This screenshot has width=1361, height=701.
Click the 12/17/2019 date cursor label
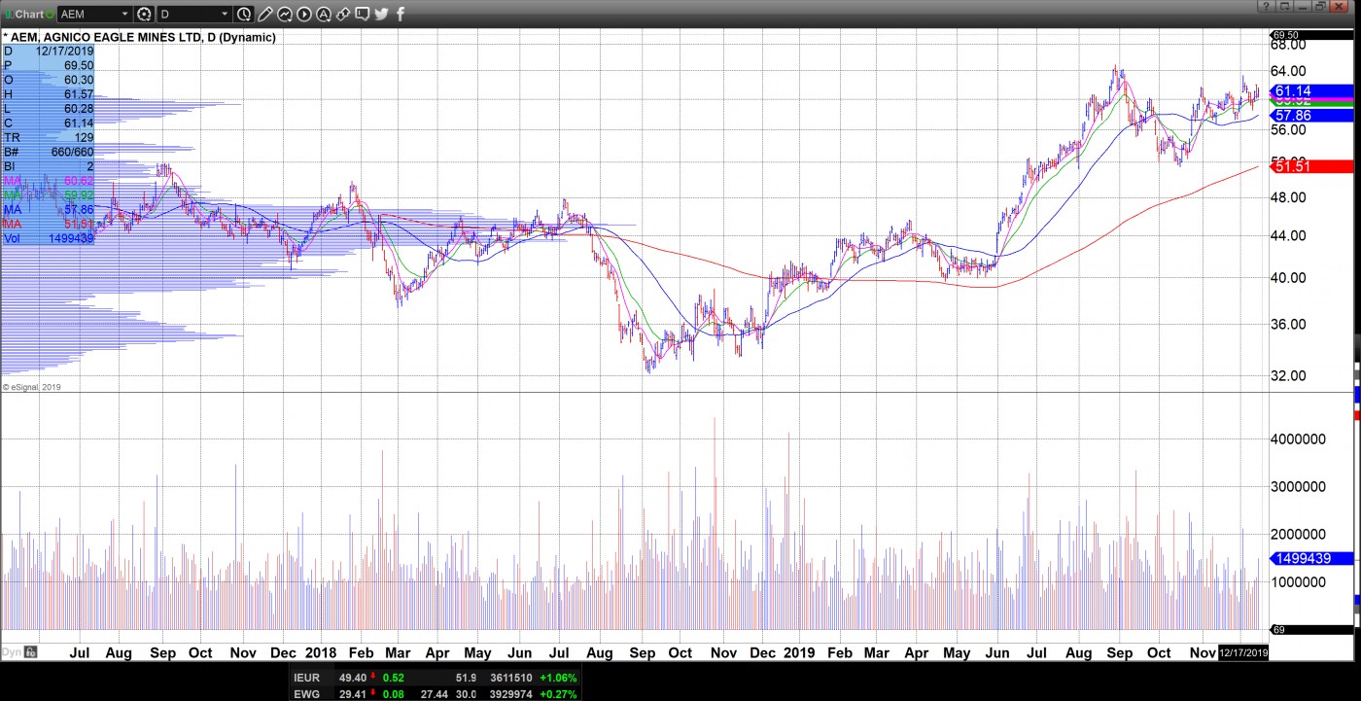click(x=1243, y=652)
